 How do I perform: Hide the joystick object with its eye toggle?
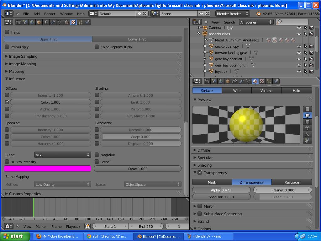tap(299, 71)
